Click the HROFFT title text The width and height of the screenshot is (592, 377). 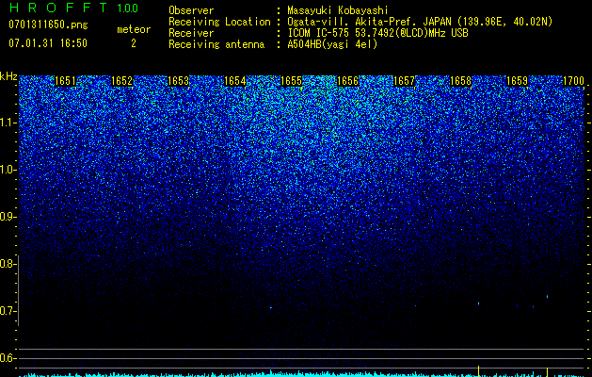click(58, 8)
